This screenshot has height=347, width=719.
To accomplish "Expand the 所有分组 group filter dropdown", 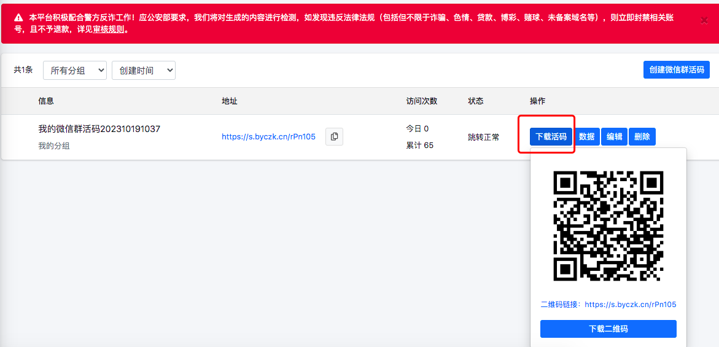I will [x=75, y=71].
